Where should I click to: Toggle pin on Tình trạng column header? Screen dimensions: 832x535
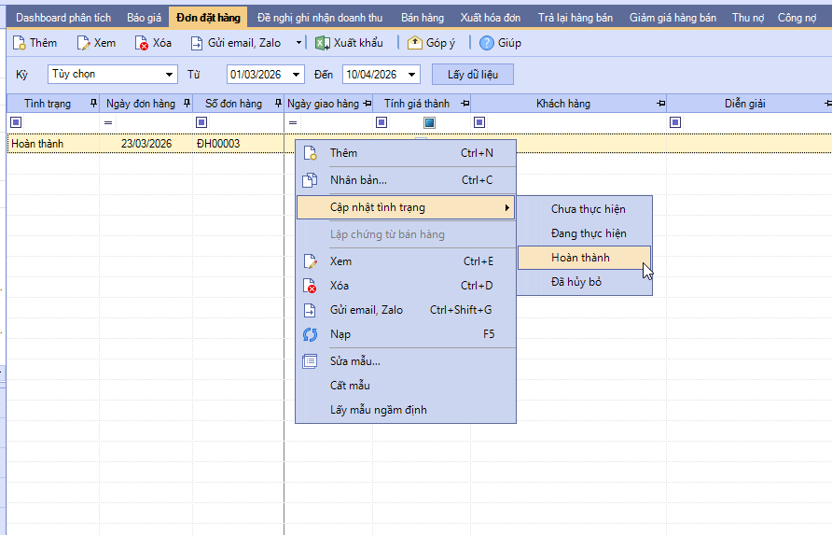click(x=92, y=104)
